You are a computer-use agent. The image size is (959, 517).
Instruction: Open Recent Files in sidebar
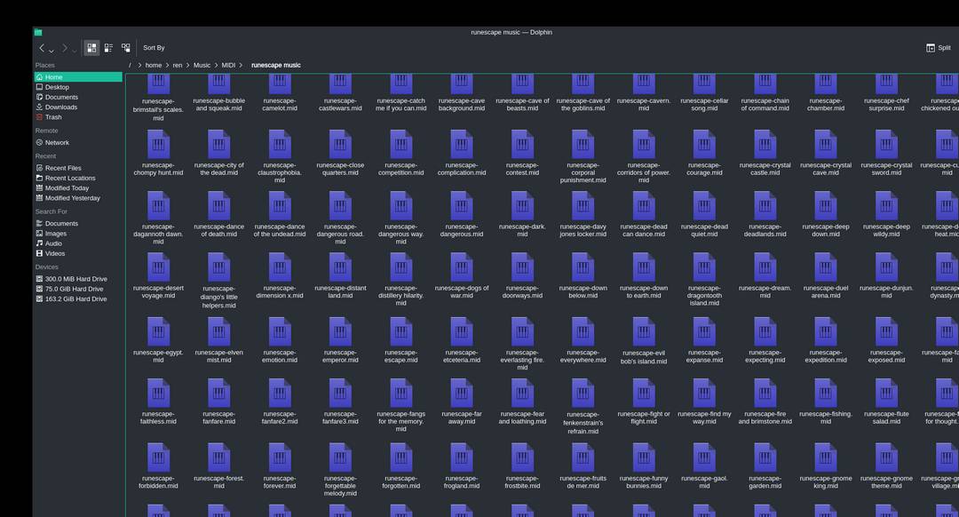pyautogui.click(x=78, y=168)
